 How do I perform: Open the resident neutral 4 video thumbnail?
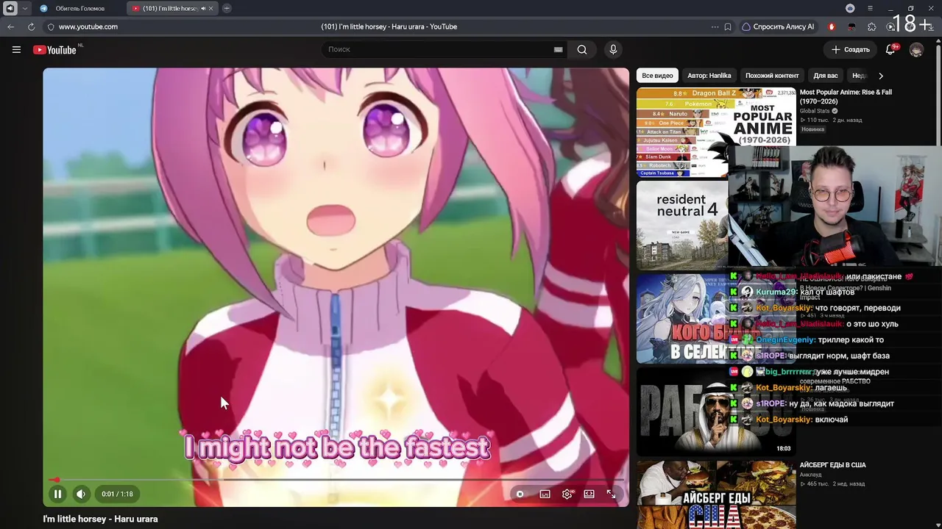pos(682,226)
